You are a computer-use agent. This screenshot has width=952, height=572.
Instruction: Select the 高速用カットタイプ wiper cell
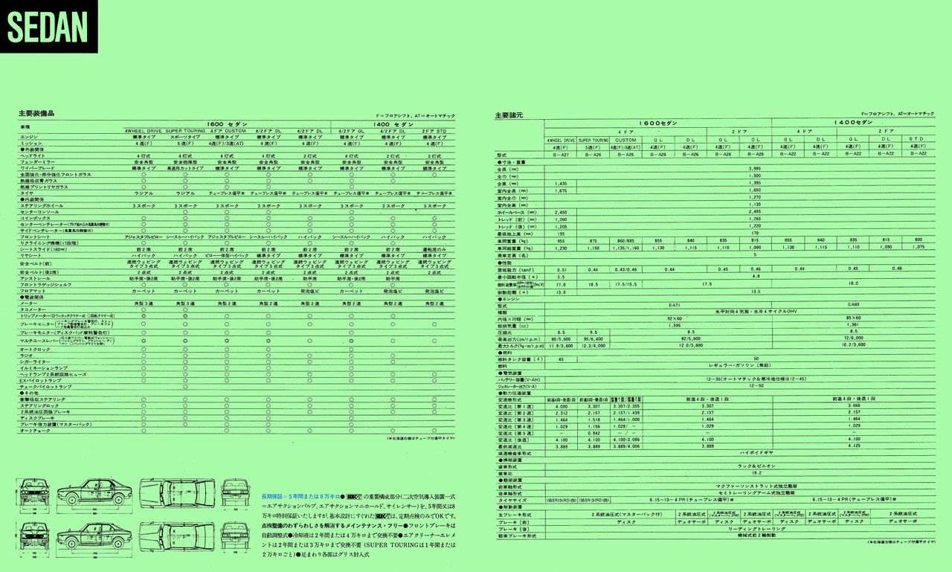(184, 168)
